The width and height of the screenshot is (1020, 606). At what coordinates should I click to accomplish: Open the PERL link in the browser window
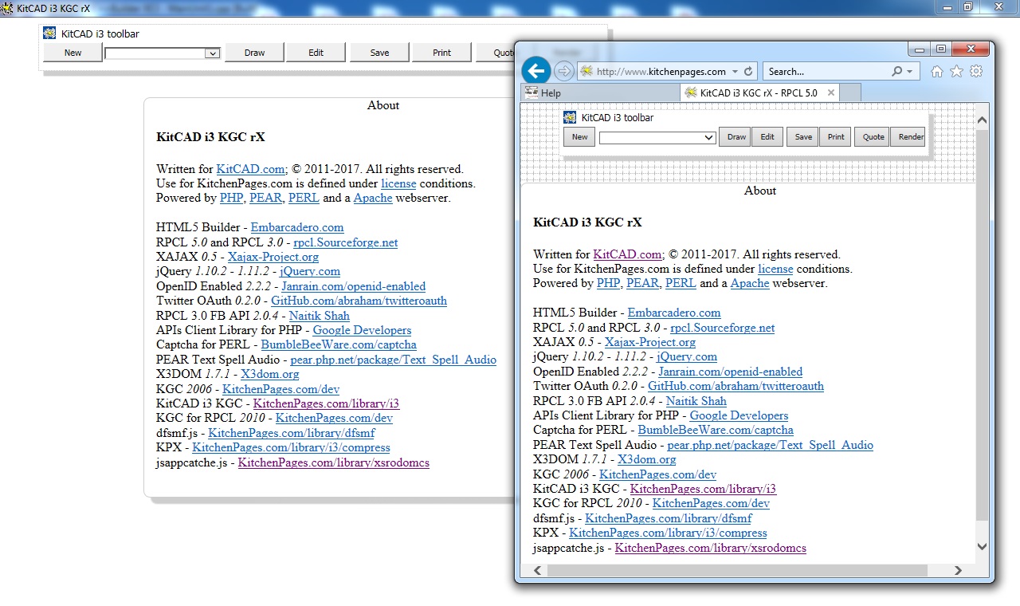coord(681,283)
